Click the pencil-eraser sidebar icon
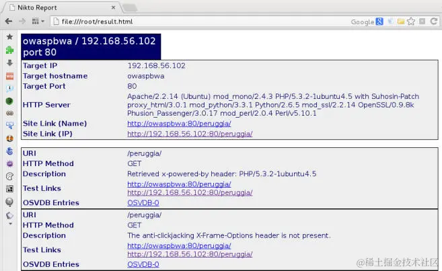The height and width of the screenshot is (271, 442). (9, 215)
